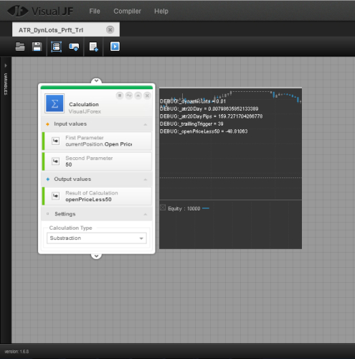
Task: Click the new document toolbar icon
Action: pos(93,47)
